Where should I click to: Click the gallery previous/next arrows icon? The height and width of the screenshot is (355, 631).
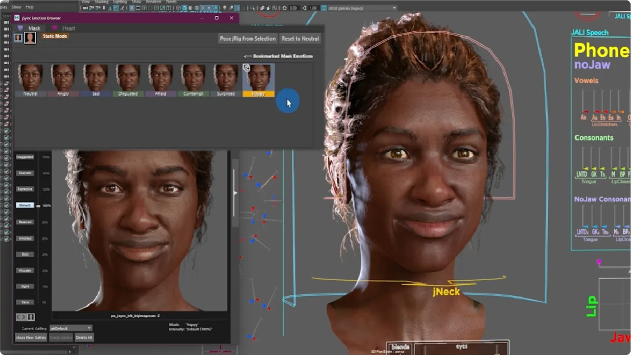21,317
